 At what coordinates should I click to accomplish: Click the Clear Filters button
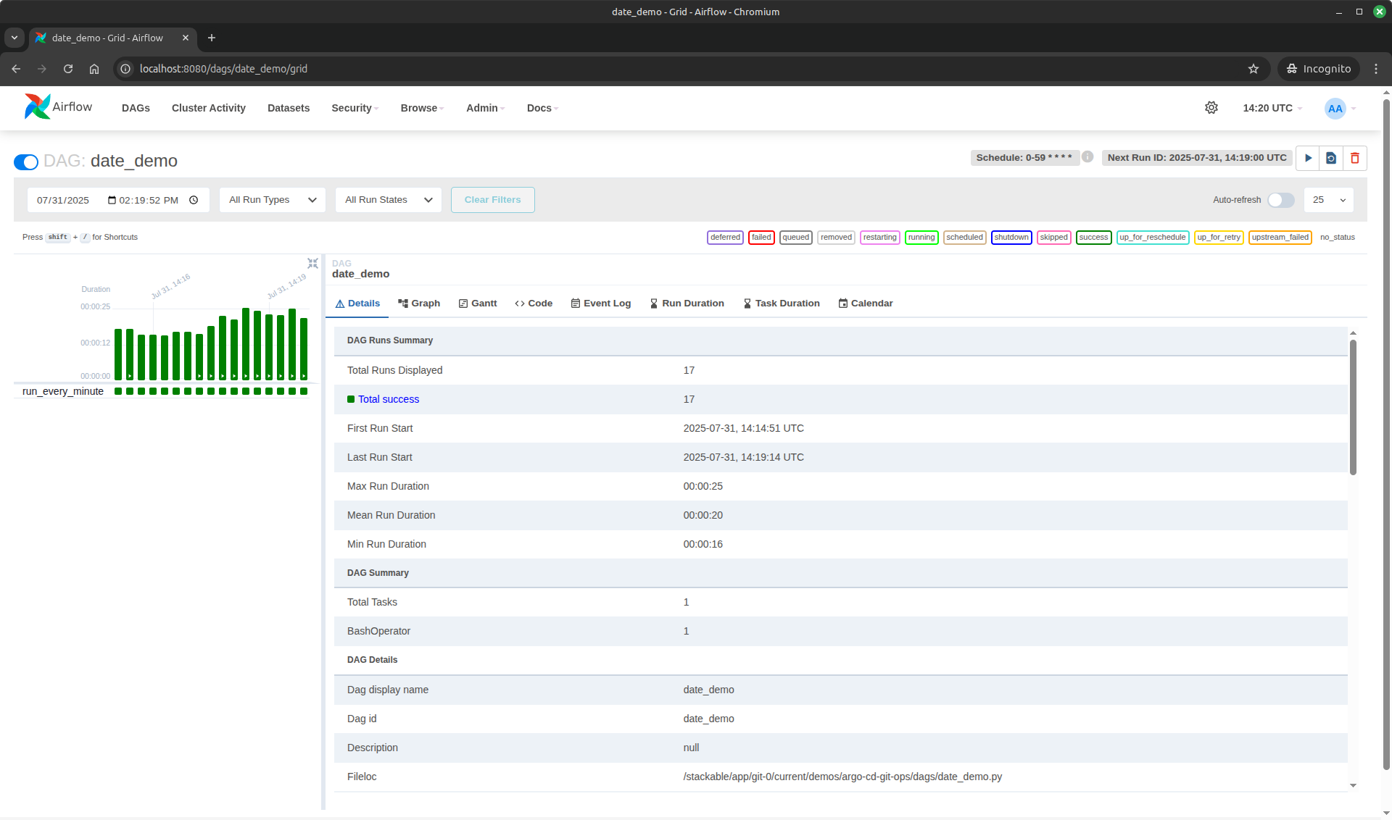492,200
